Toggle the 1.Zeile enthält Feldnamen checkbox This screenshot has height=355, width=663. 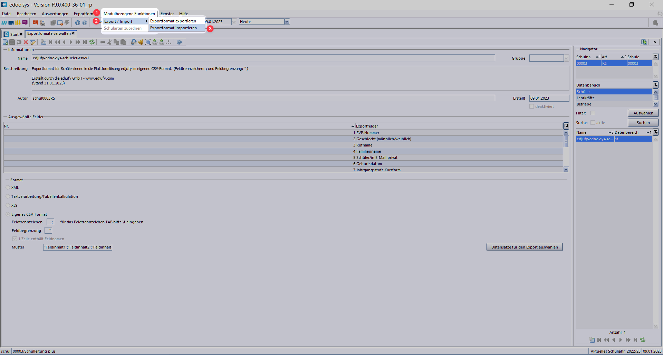15,239
